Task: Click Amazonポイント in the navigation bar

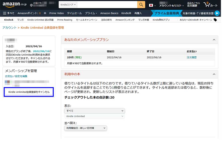Action: [29, 13]
